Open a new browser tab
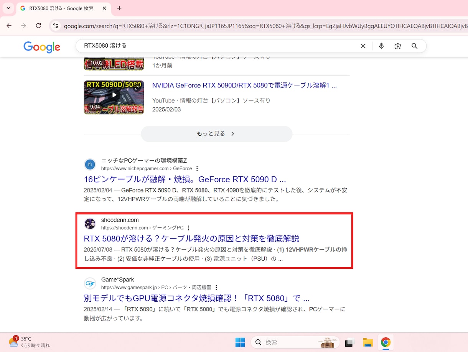 click(119, 8)
